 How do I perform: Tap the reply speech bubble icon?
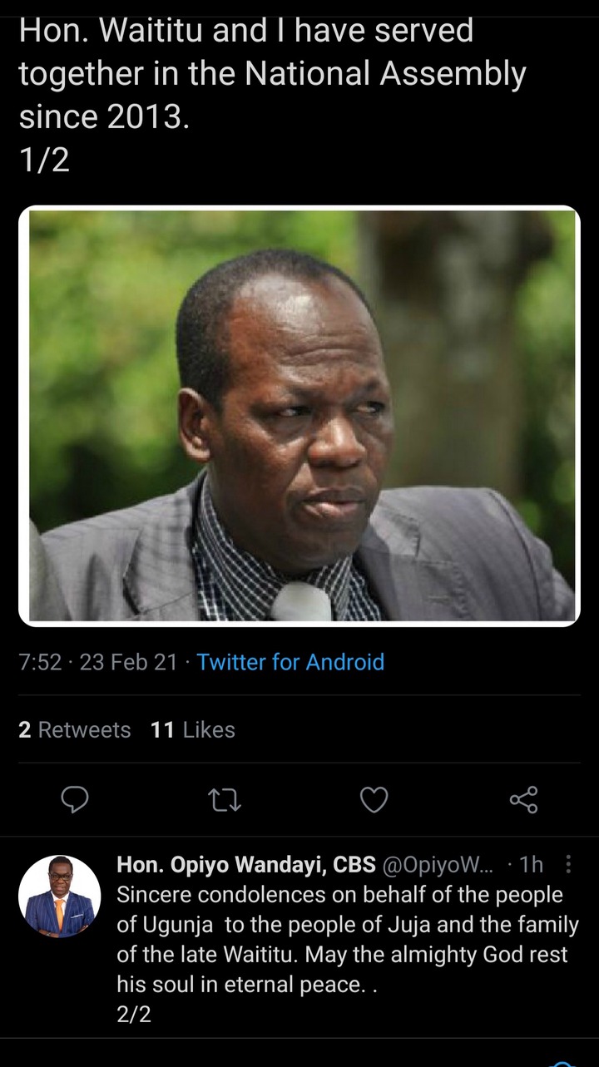(x=76, y=799)
